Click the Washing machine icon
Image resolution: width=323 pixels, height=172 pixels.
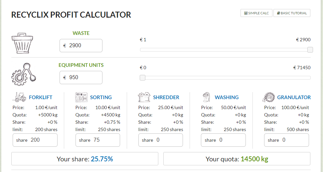point(206,97)
